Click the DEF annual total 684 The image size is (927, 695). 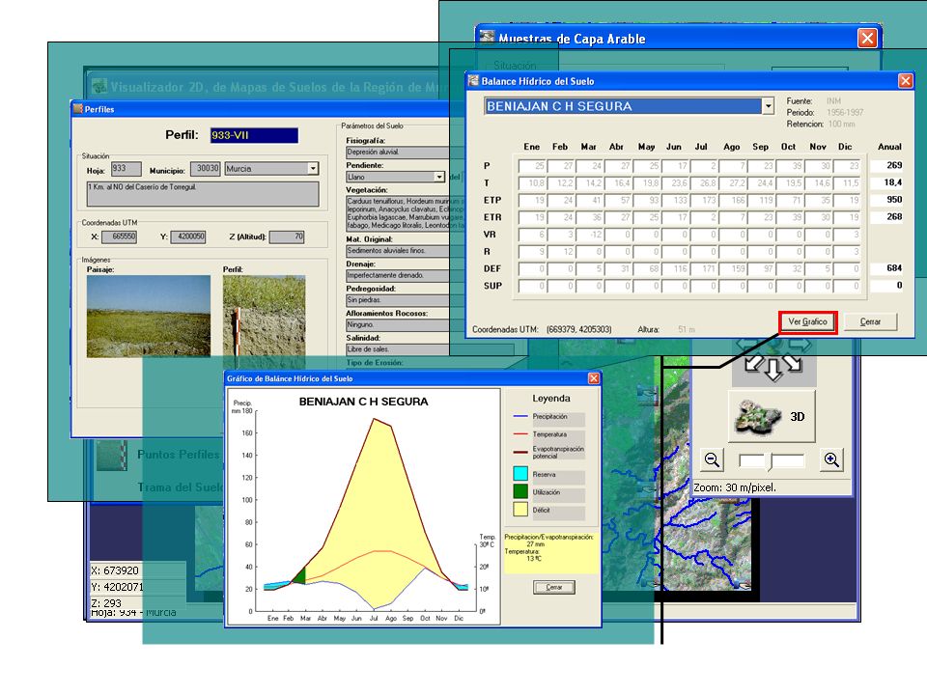pyautogui.click(x=886, y=268)
